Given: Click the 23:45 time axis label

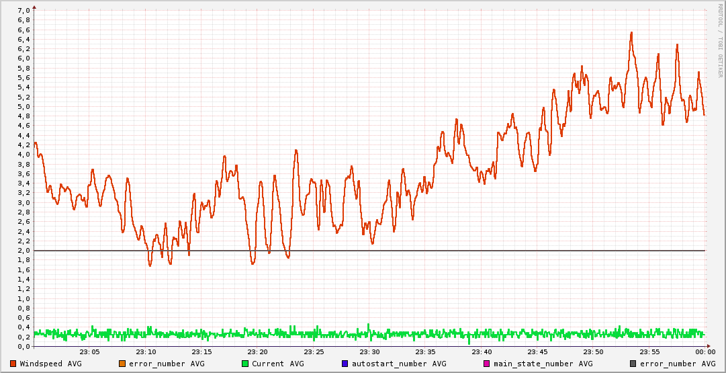Looking at the screenshot, I should point(537,352).
